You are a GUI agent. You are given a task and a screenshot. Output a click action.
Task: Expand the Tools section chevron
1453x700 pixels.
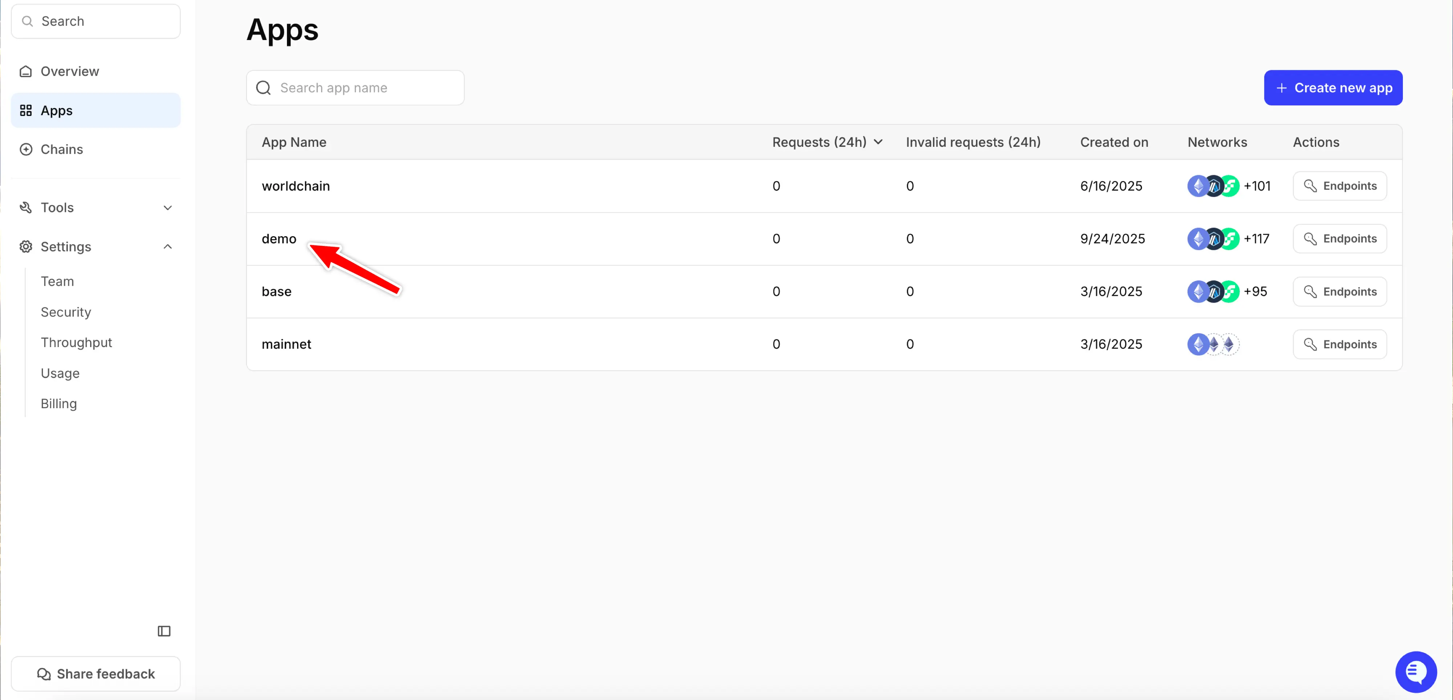pos(167,208)
